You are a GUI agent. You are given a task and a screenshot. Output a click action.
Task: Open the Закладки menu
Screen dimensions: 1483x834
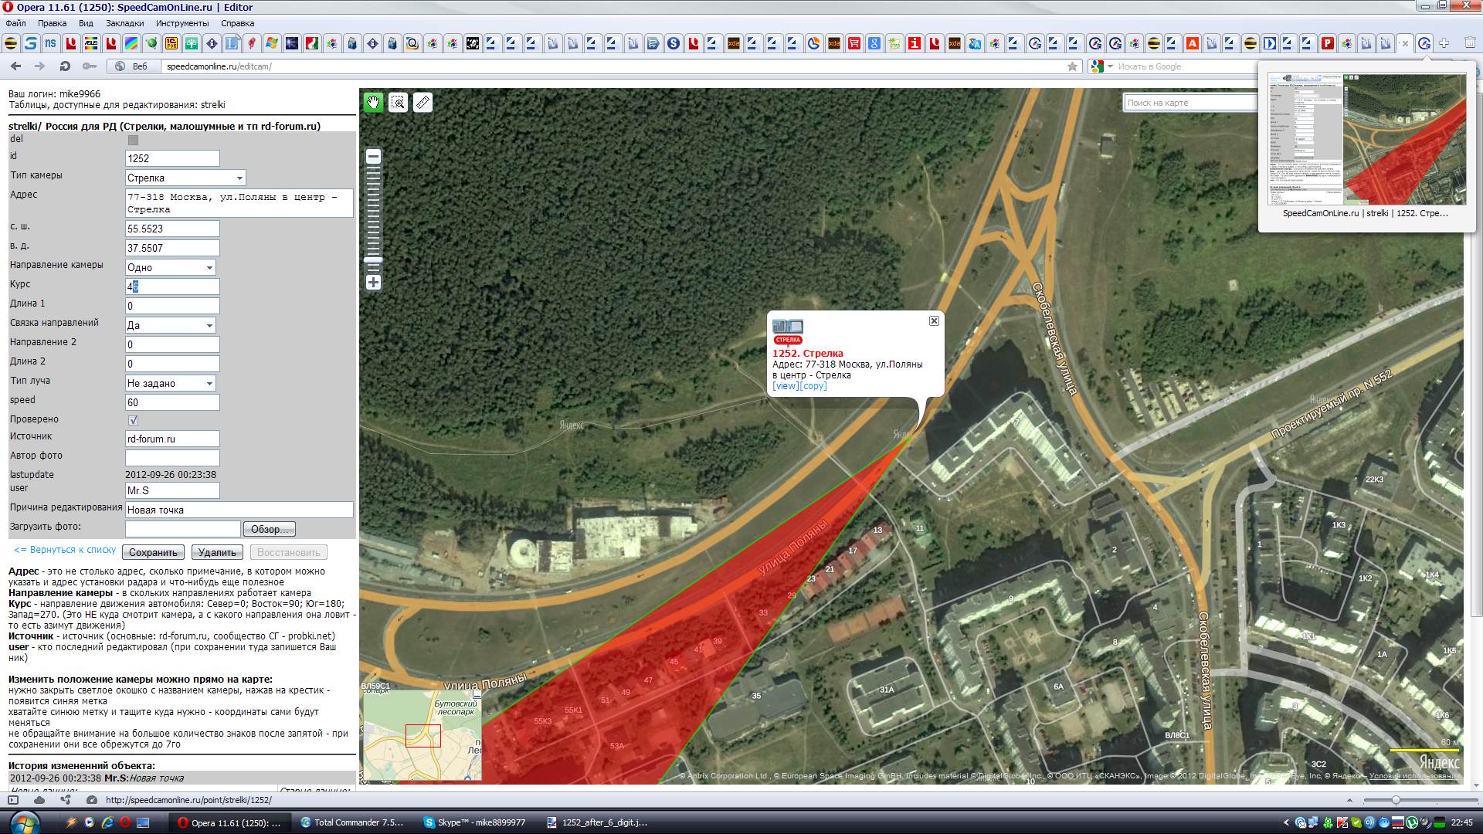124,23
